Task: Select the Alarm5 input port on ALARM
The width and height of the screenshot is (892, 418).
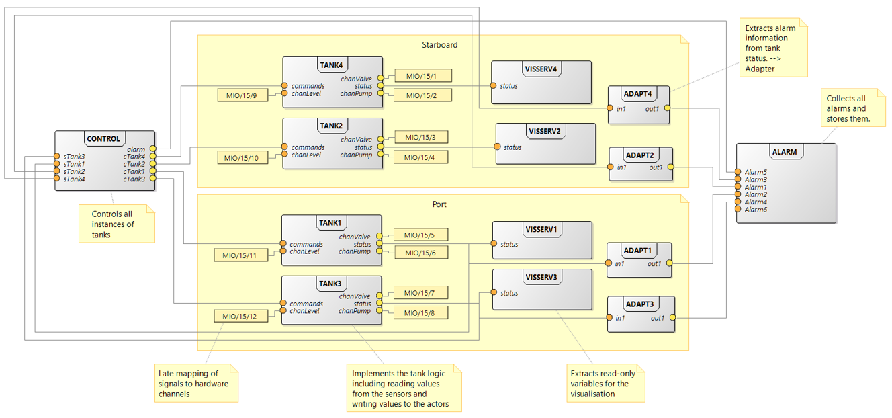Action: pos(738,172)
